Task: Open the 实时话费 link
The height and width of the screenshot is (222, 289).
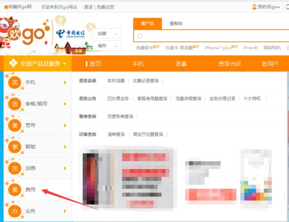Action: [116, 81]
